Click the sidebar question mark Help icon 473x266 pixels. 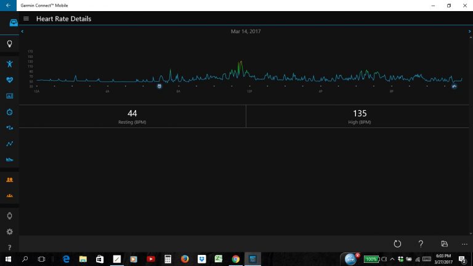click(x=9, y=247)
